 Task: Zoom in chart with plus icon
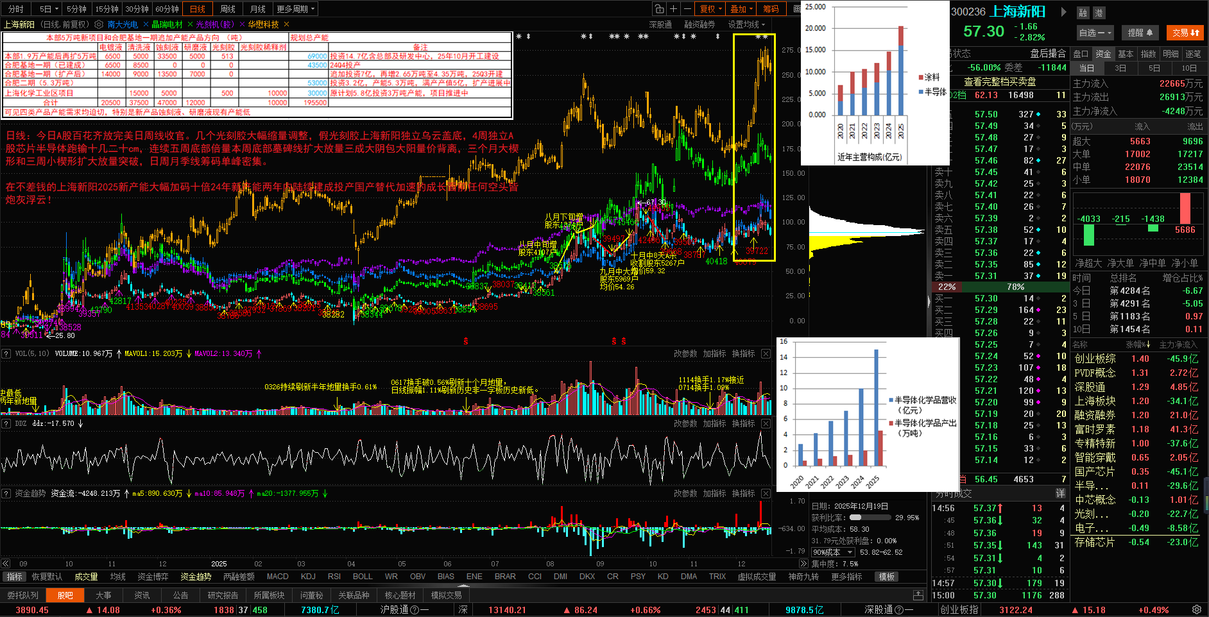pyautogui.click(x=673, y=9)
